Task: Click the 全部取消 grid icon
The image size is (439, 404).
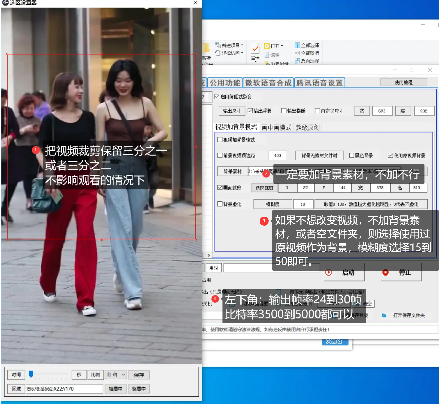Action: [x=297, y=53]
